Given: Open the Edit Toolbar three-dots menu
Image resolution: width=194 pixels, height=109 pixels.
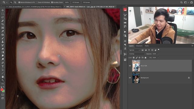Looking at the screenshot, I should [3, 84].
